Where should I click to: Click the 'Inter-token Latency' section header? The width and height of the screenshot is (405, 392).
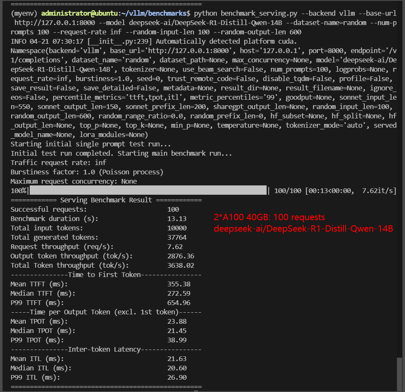click(x=104, y=349)
